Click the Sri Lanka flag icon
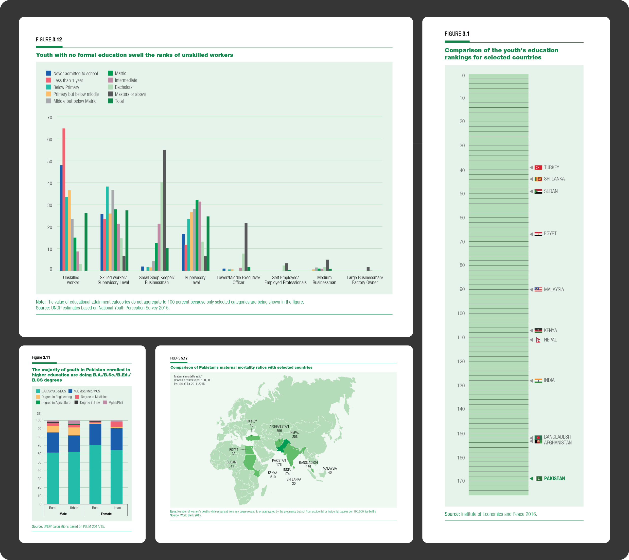The height and width of the screenshot is (560, 629). [x=538, y=179]
